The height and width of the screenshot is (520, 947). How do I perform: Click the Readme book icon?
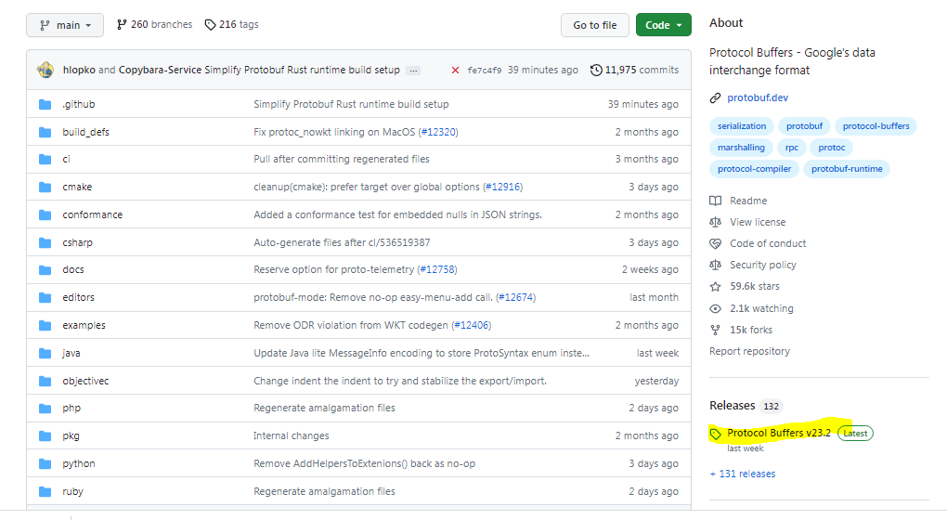point(715,201)
